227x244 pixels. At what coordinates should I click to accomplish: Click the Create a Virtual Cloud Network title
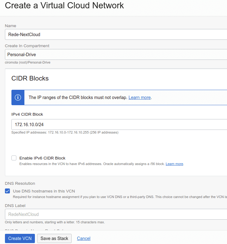point(65,6)
